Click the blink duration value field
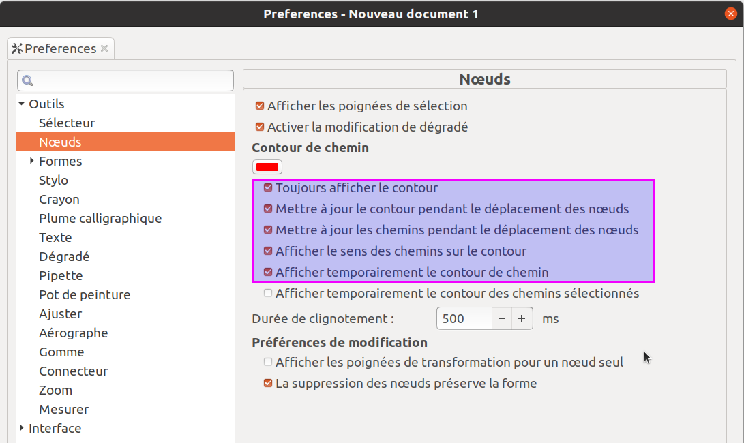The image size is (744, 443). 464,318
